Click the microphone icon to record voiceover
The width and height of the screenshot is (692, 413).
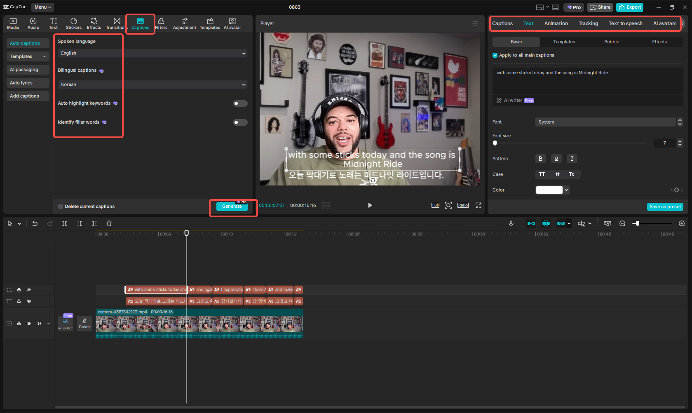(511, 223)
